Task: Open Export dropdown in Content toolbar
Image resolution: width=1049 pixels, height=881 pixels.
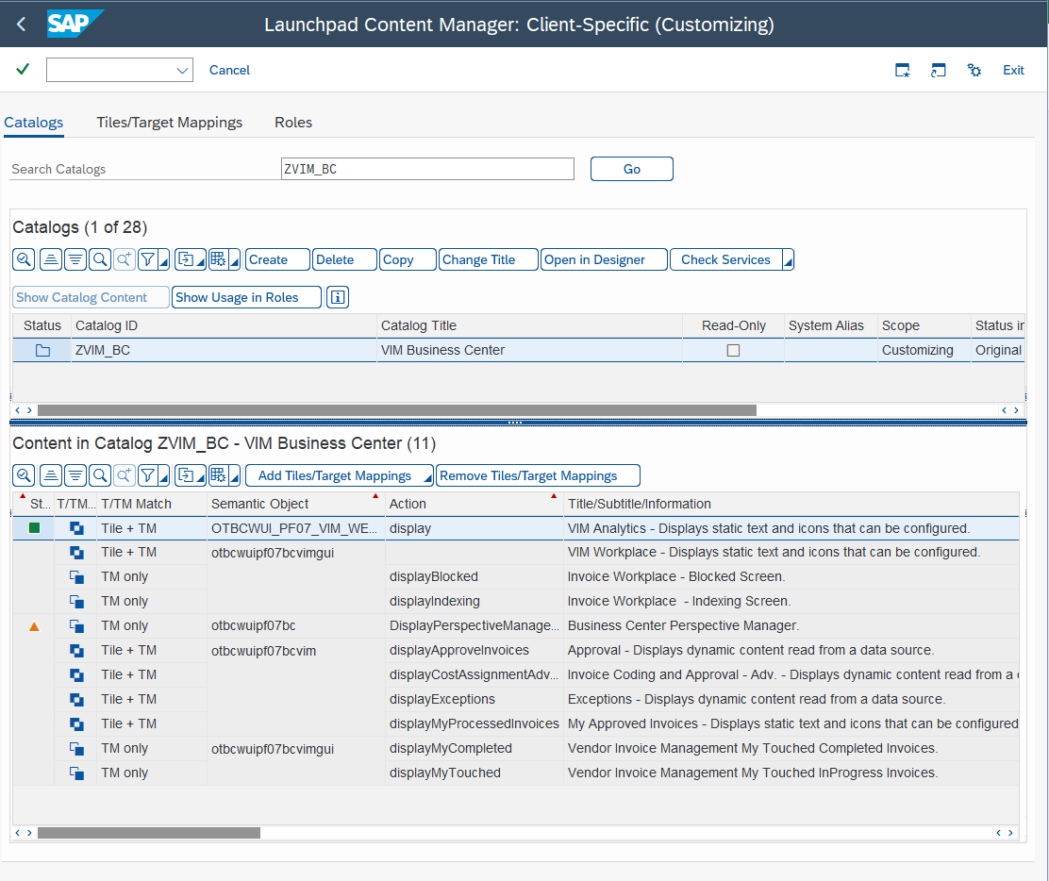Action: coord(191,475)
